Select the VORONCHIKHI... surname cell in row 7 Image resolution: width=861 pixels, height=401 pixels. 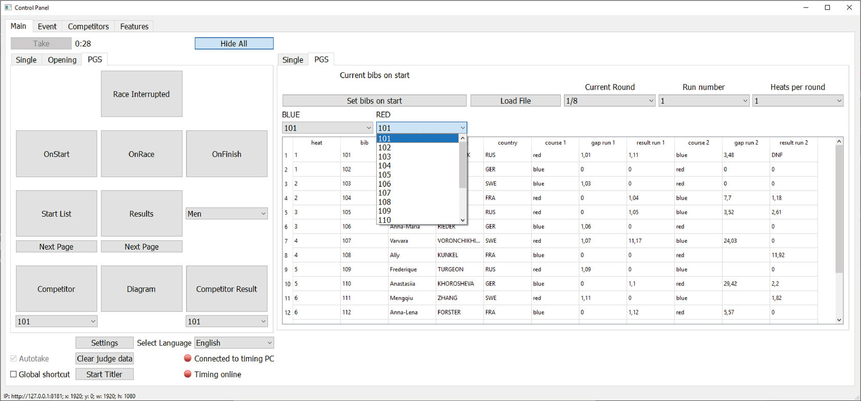point(459,241)
